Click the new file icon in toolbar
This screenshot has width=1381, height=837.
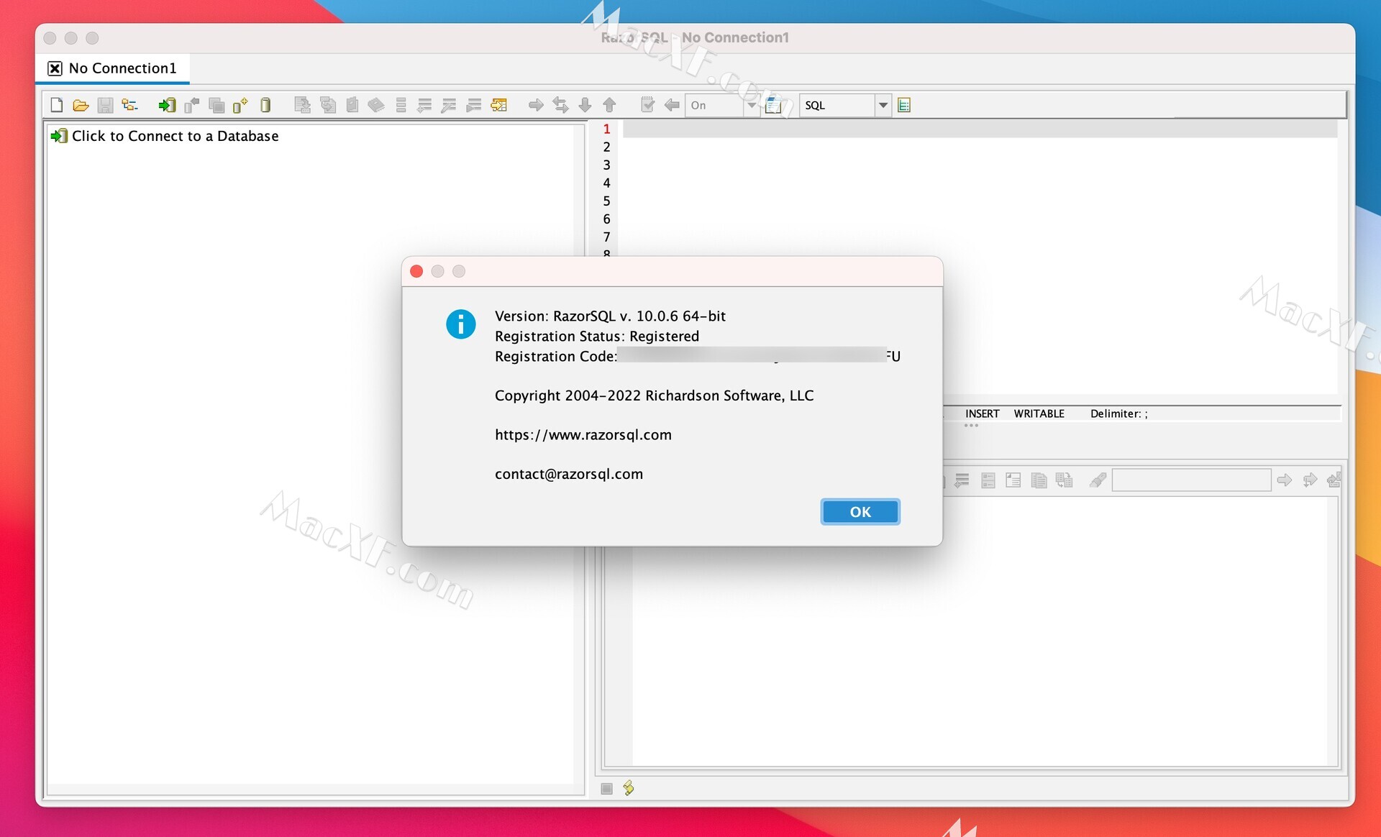coord(55,106)
